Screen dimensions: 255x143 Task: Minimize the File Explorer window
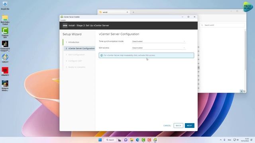coord(231,11)
